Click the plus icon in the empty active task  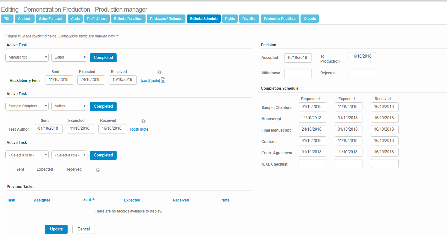(98, 170)
